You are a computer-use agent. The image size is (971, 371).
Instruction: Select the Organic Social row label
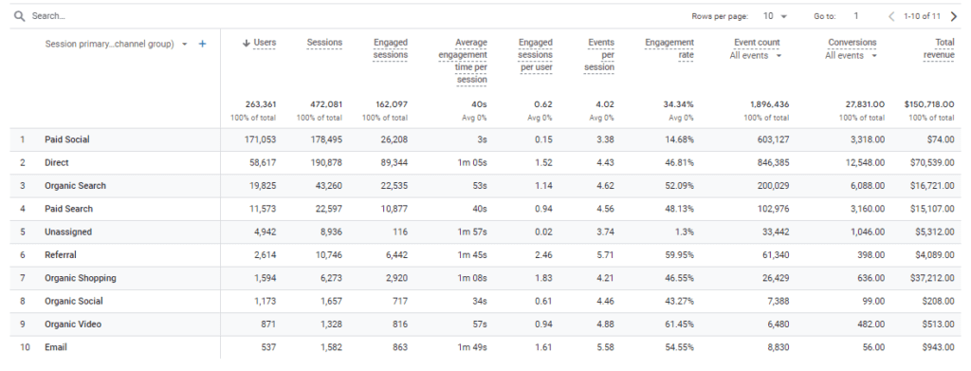[x=74, y=301]
